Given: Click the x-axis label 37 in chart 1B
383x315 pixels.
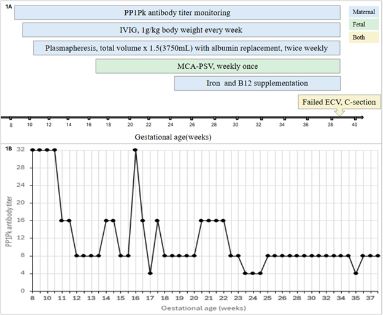Looking at the screenshot, I should [x=370, y=298].
